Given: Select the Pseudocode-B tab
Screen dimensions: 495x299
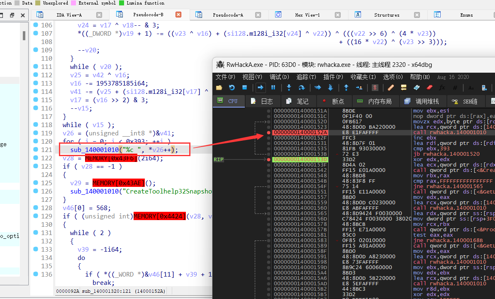Looking at the screenshot, I should click(148, 15).
